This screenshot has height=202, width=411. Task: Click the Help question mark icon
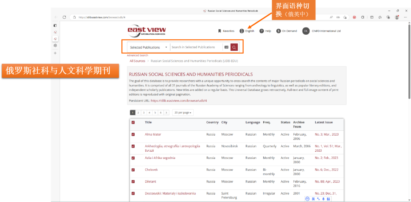point(261,31)
